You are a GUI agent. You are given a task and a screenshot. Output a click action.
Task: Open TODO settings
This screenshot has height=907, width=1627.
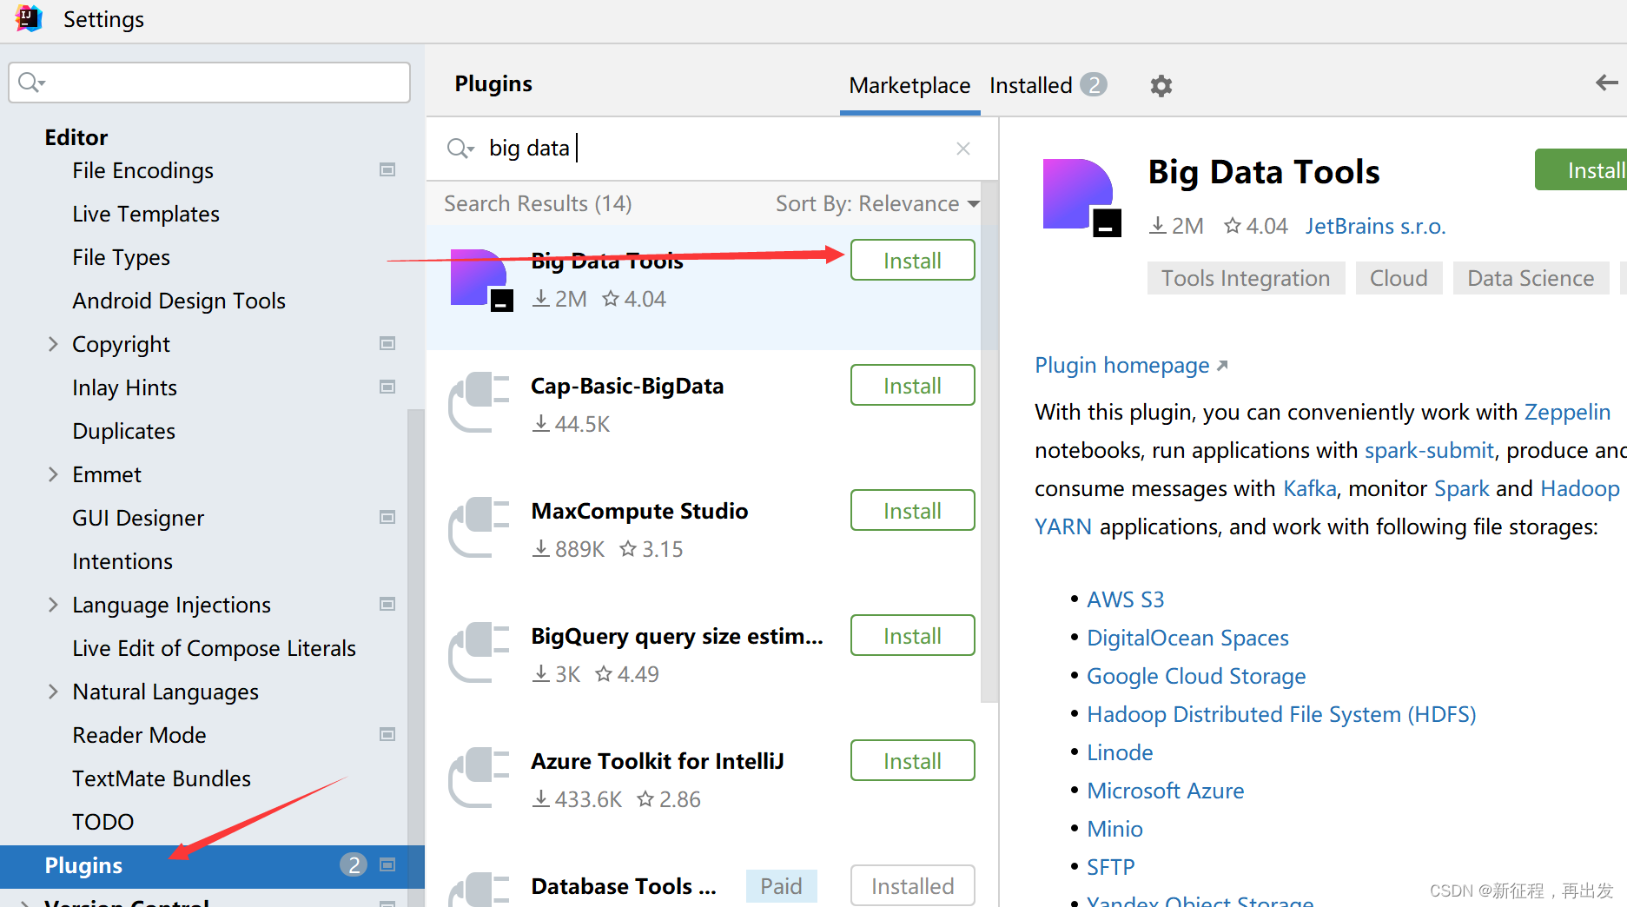[x=103, y=822]
